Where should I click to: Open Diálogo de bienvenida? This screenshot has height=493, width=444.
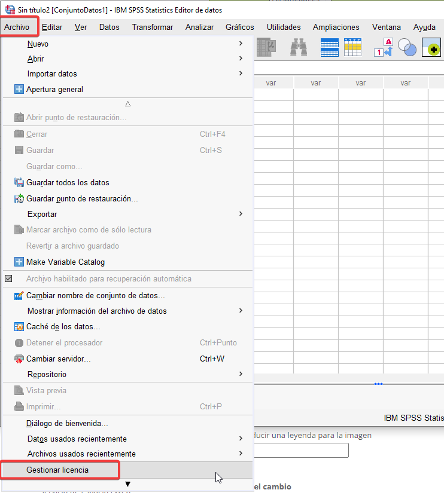(x=67, y=424)
